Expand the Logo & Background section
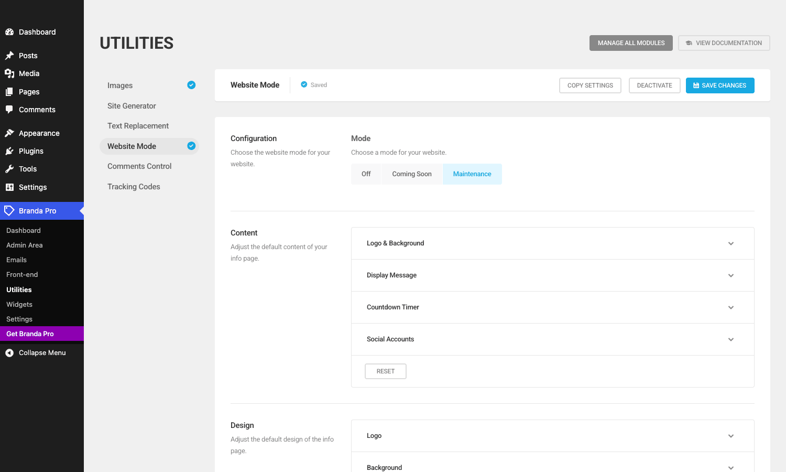 tap(553, 243)
